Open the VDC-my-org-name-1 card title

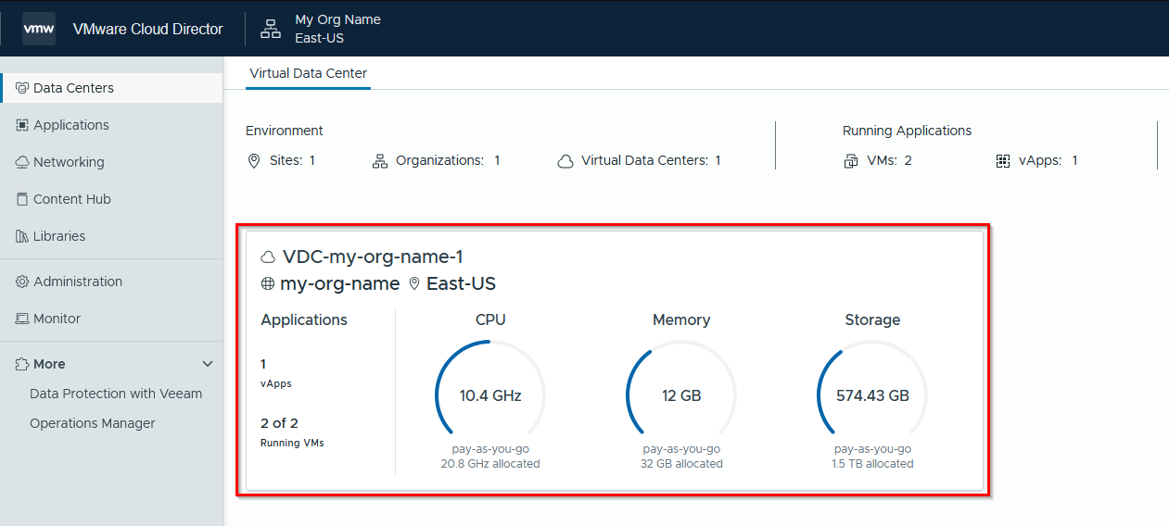coord(373,257)
